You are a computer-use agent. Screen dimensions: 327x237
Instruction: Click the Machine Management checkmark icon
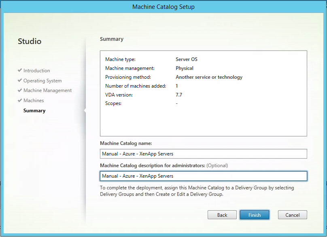click(x=20, y=90)
